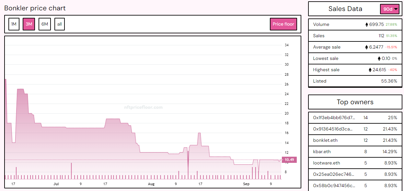Click the -15.51% average sale change

[391, 47]
